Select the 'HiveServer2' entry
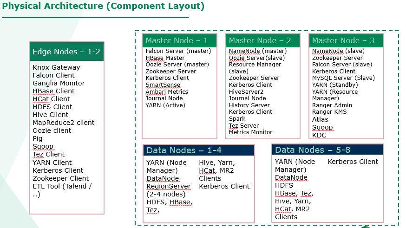This screenshot has width=406, height=228. (246, 92)
